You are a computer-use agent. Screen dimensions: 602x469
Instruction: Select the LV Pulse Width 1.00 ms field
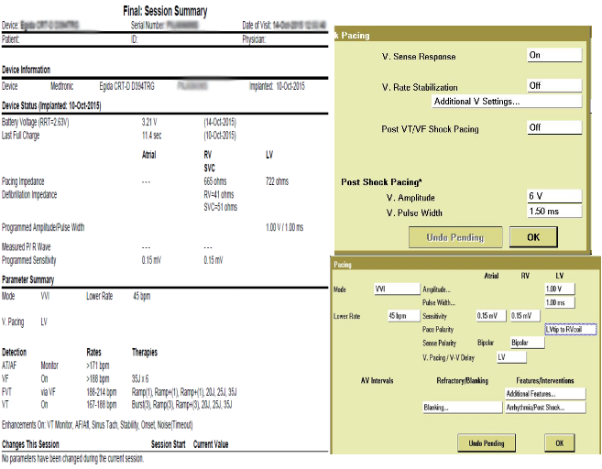coord(559,302)
